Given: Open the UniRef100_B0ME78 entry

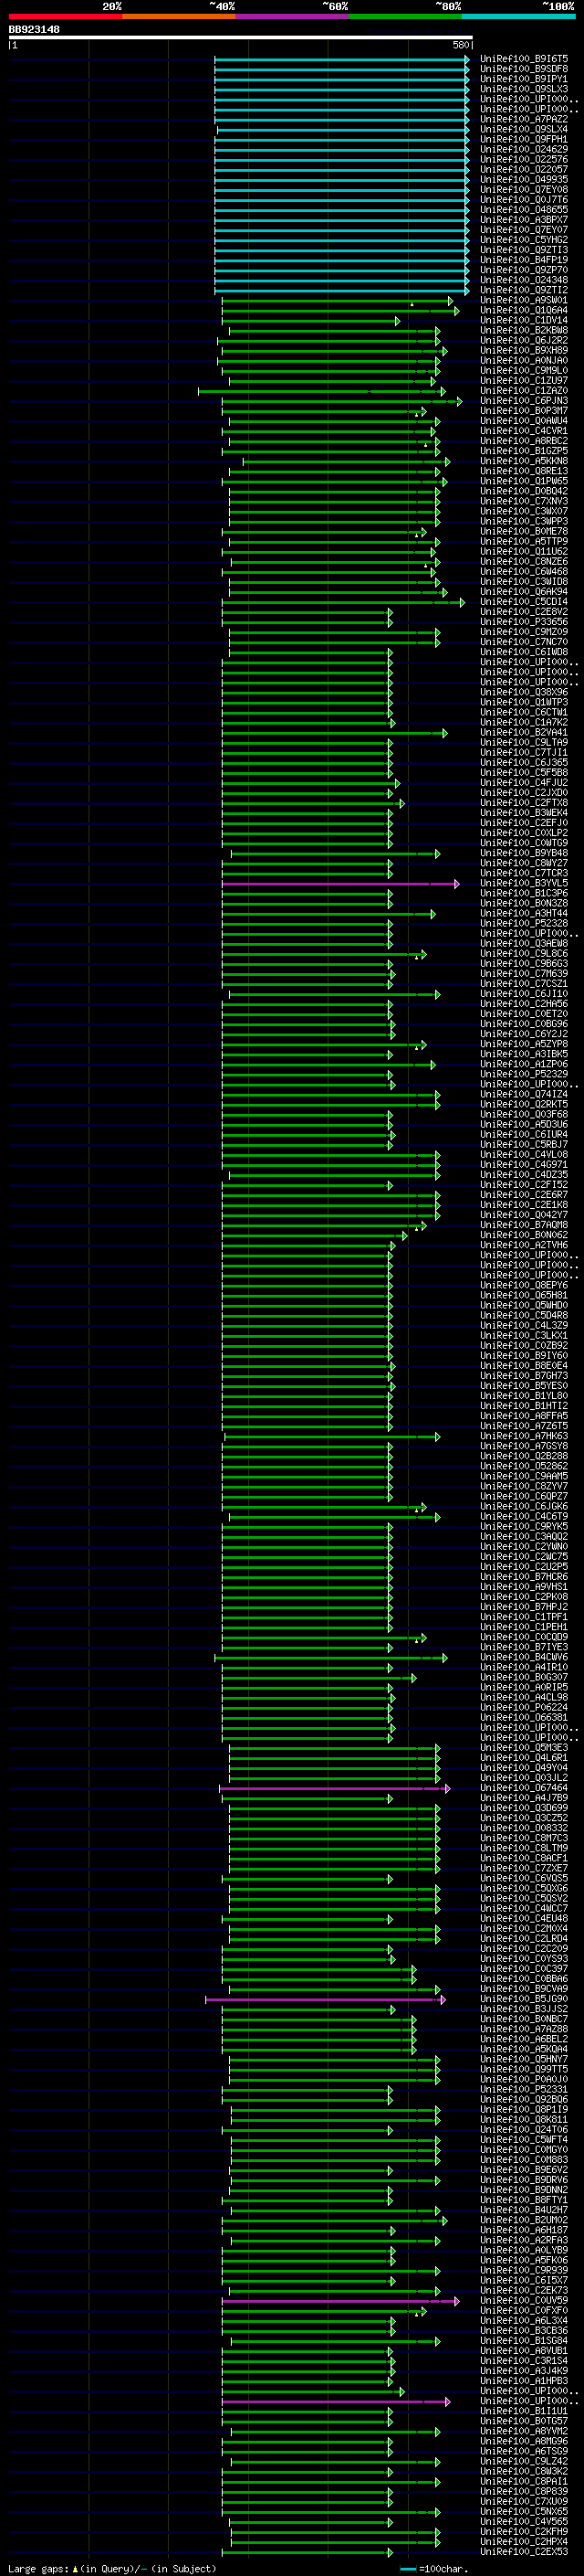Looking at the screenshot, I should (x=524, y=532).
